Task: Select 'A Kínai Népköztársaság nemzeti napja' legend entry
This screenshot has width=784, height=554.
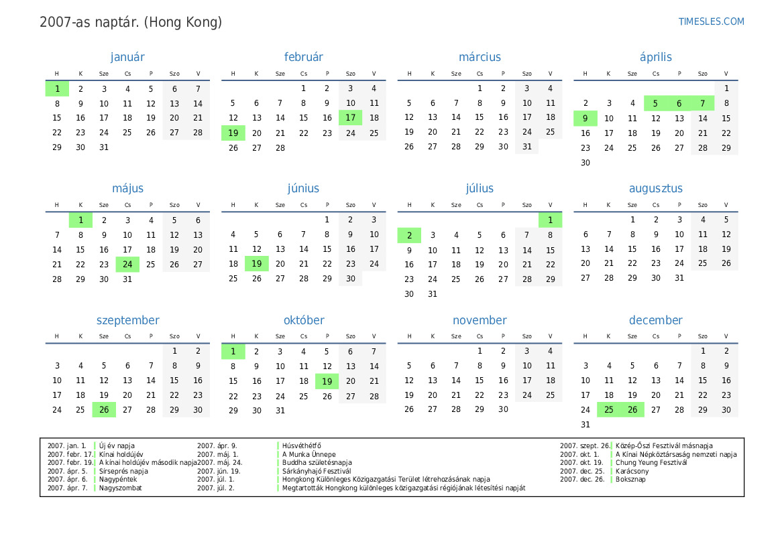Action: tap(676, 455)
